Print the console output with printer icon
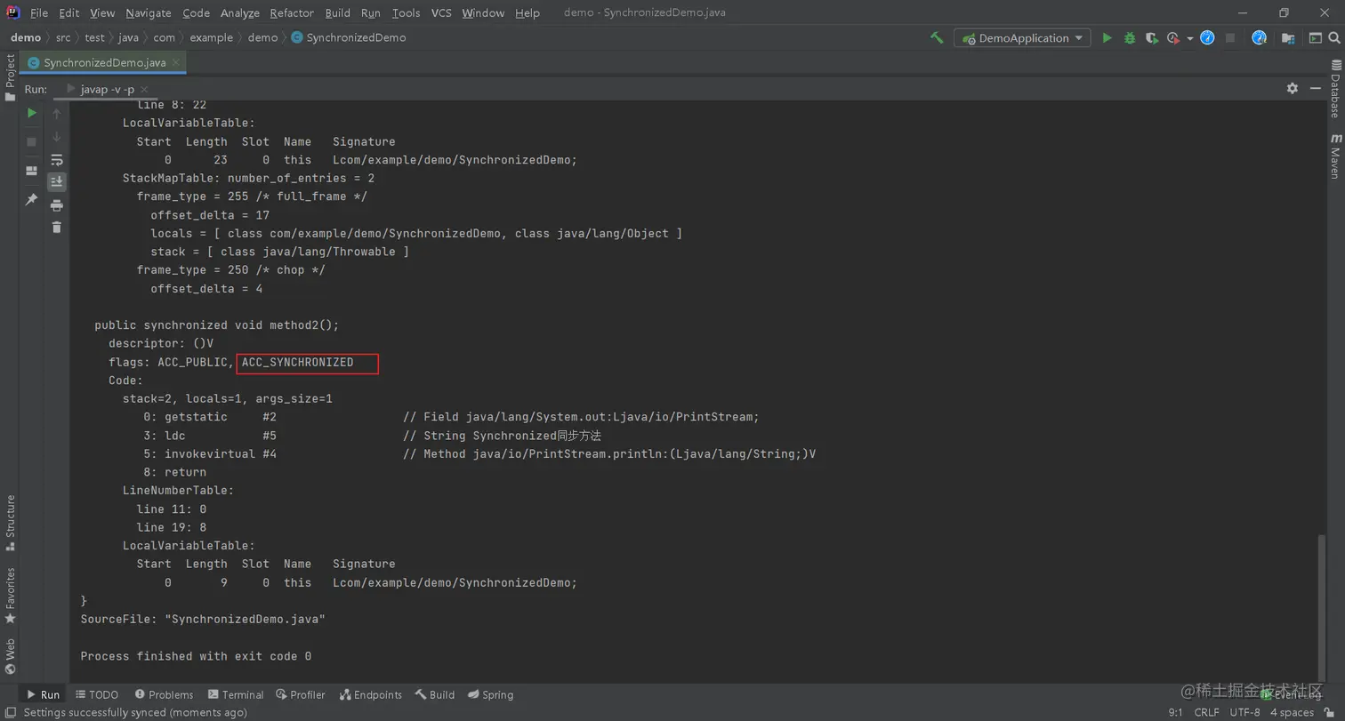 [57, 205]
